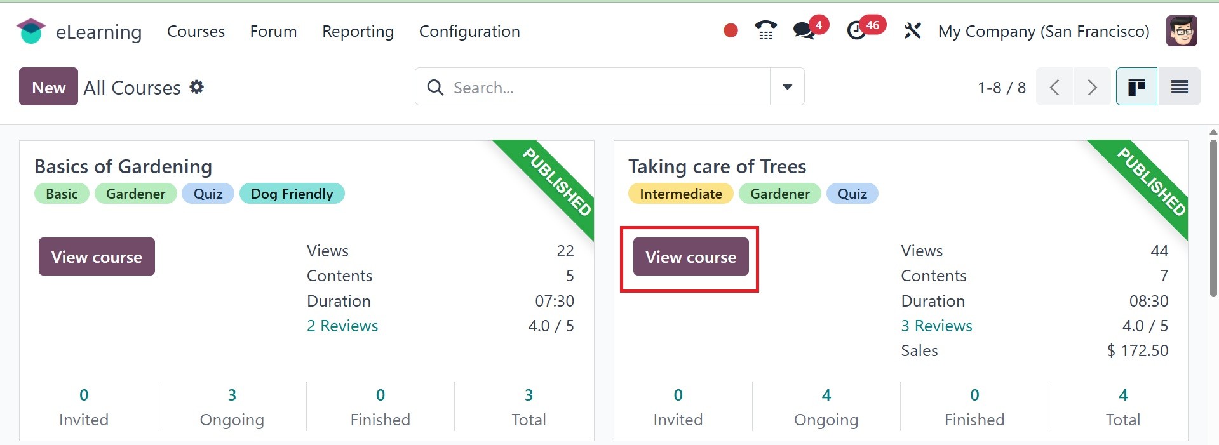Click the New course button

pyautogui.click(x=48, y=87)
